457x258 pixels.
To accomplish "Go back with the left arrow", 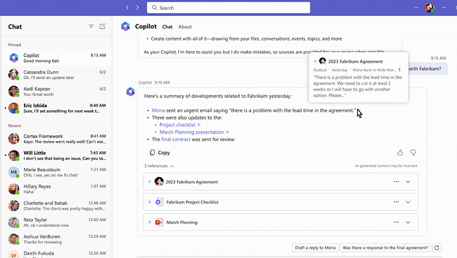I will point(127,8).
